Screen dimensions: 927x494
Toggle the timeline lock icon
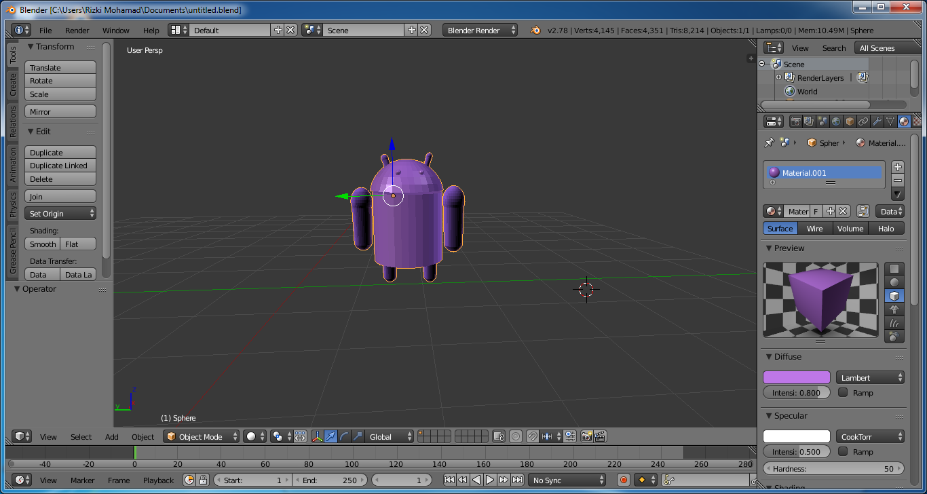click(203, 480)
